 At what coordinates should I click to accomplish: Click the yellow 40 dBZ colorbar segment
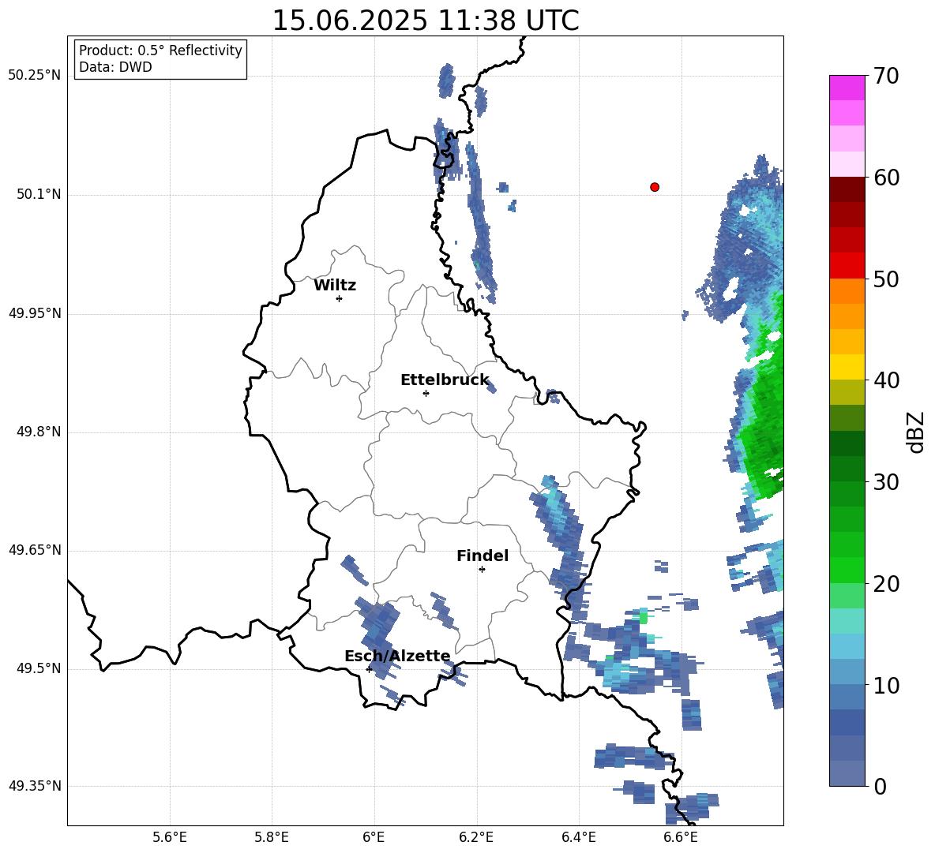pos(847,368)
